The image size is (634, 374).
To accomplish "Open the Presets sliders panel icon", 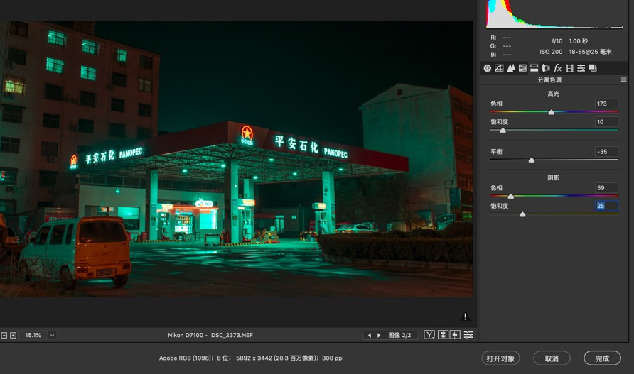I will coord(581,68).
